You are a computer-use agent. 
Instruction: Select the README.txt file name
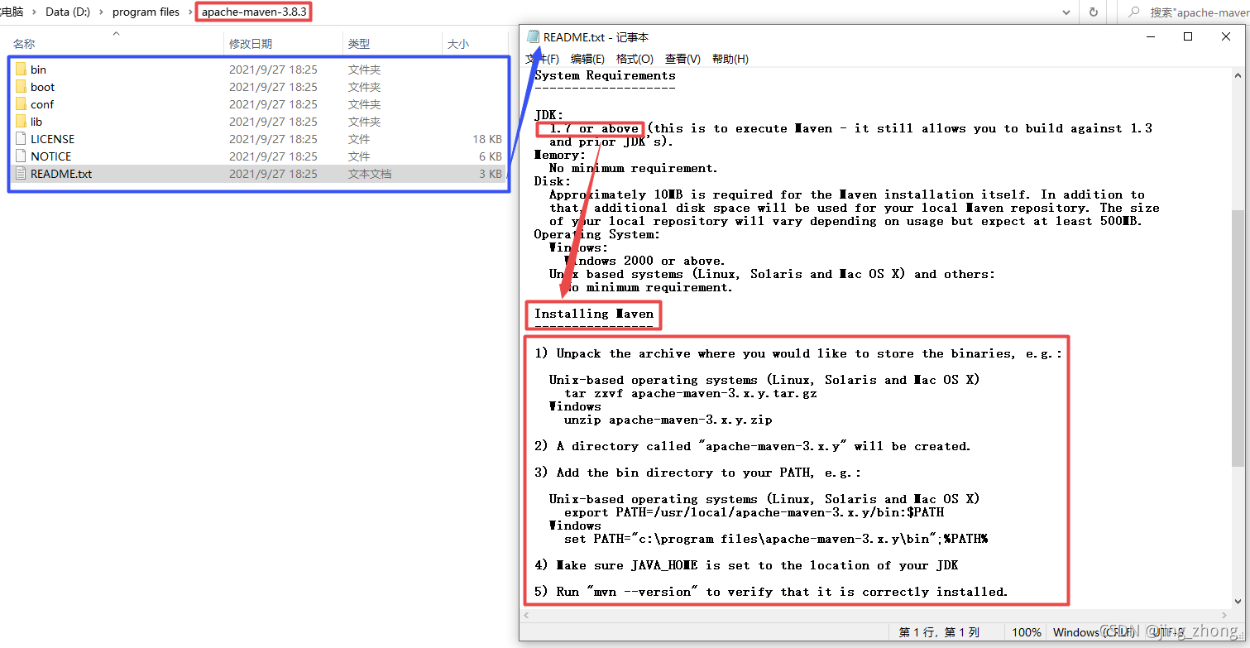tap(61, 174)
